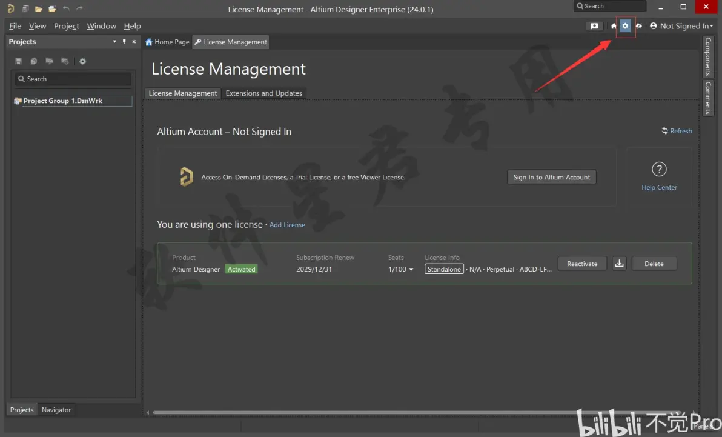722x437 pixels.
Task: Click the feedback speech-bubble icon
Action: point(594,26)
